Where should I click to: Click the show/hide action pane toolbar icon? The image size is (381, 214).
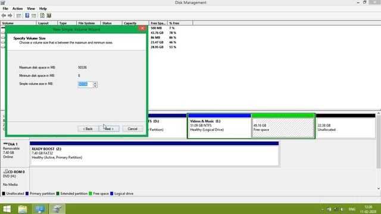pos(34,15)
